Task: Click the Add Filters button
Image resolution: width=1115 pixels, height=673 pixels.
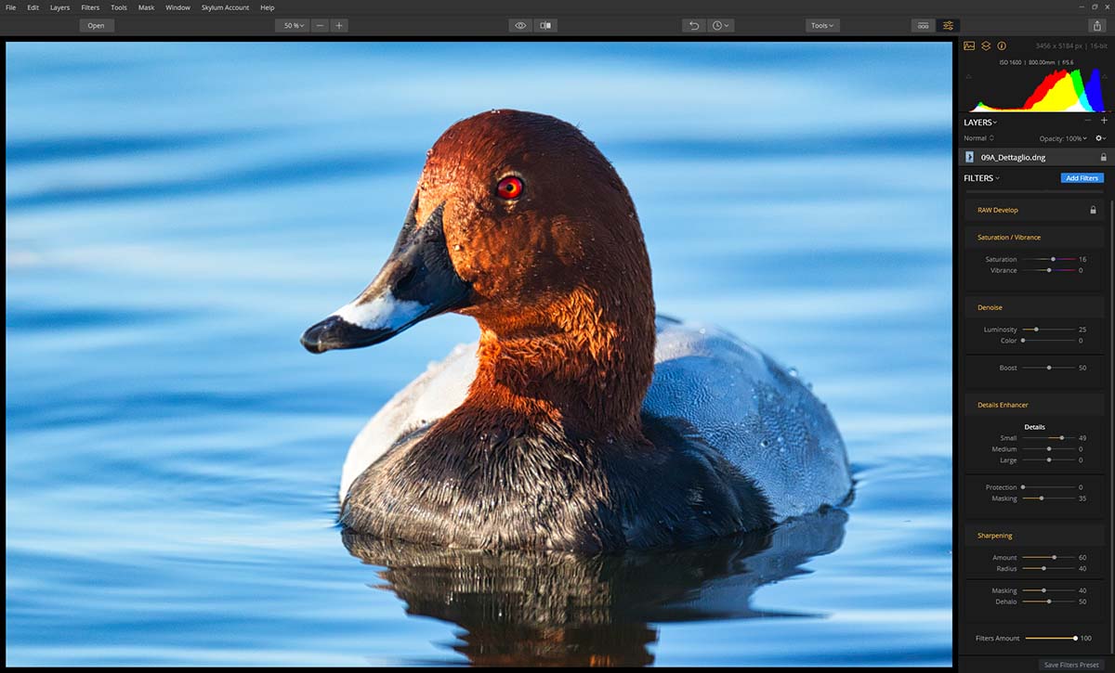Action: [x=1082, y=177]
